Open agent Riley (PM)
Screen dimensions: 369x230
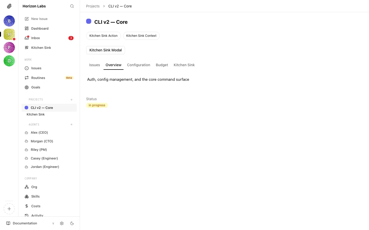49,150
